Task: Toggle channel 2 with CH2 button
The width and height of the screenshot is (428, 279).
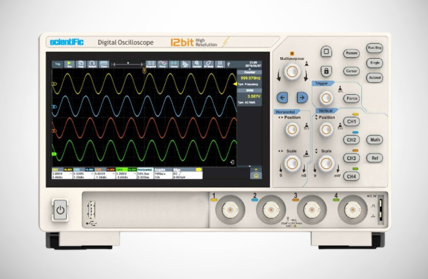Action: 351,140
